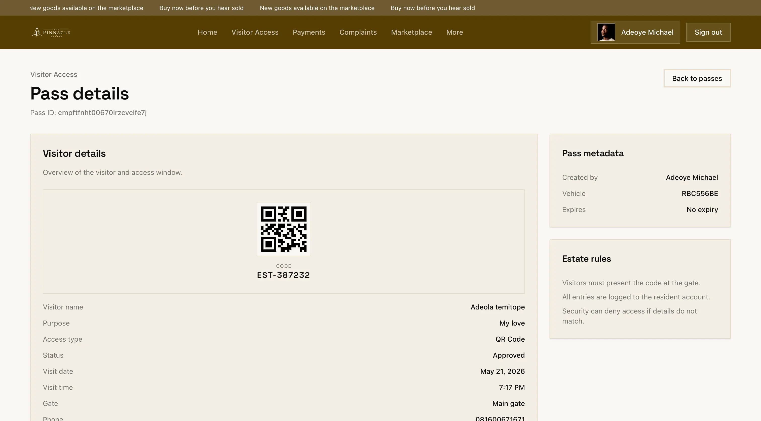Select Created by value Adeoye Michael
The height and width of the screenshot is (421, 761).
(692, 178)
